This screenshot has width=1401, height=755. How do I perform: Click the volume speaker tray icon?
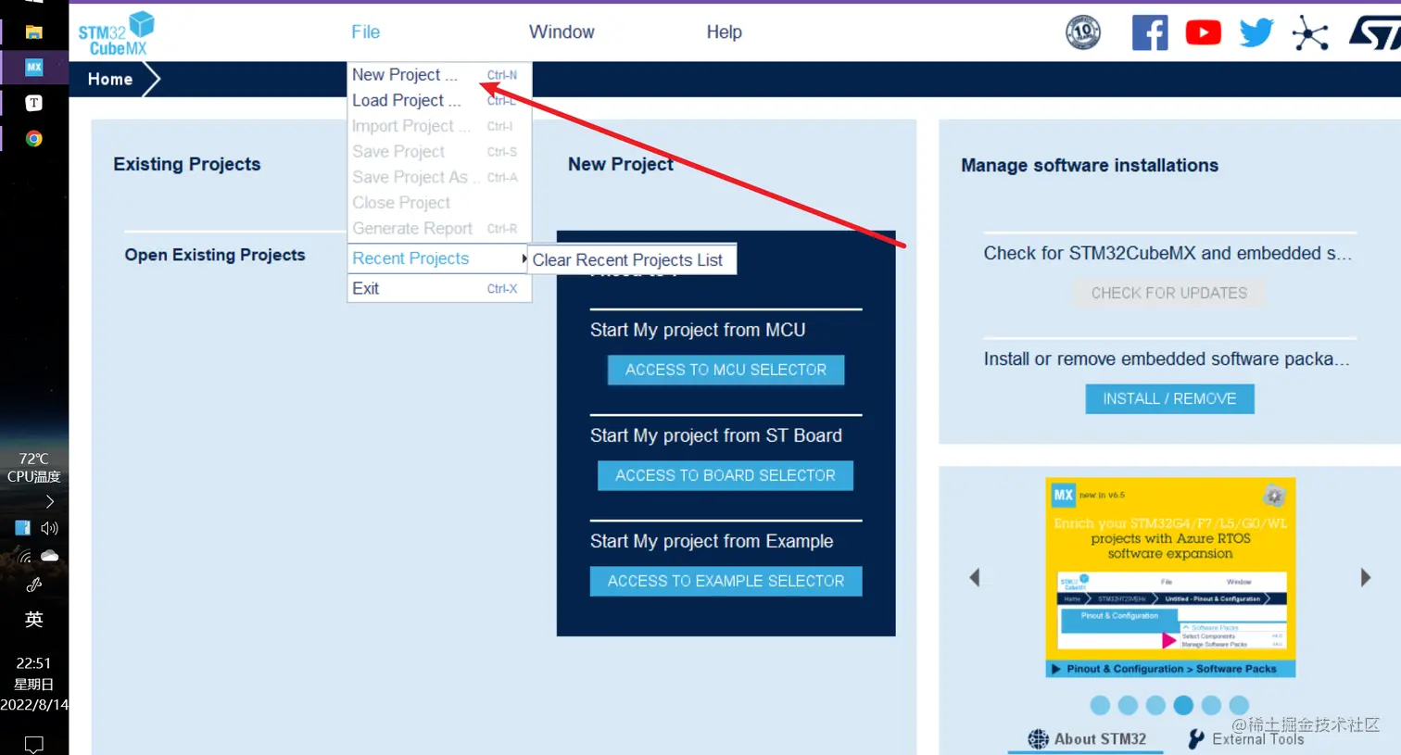(x=50, y=528)
